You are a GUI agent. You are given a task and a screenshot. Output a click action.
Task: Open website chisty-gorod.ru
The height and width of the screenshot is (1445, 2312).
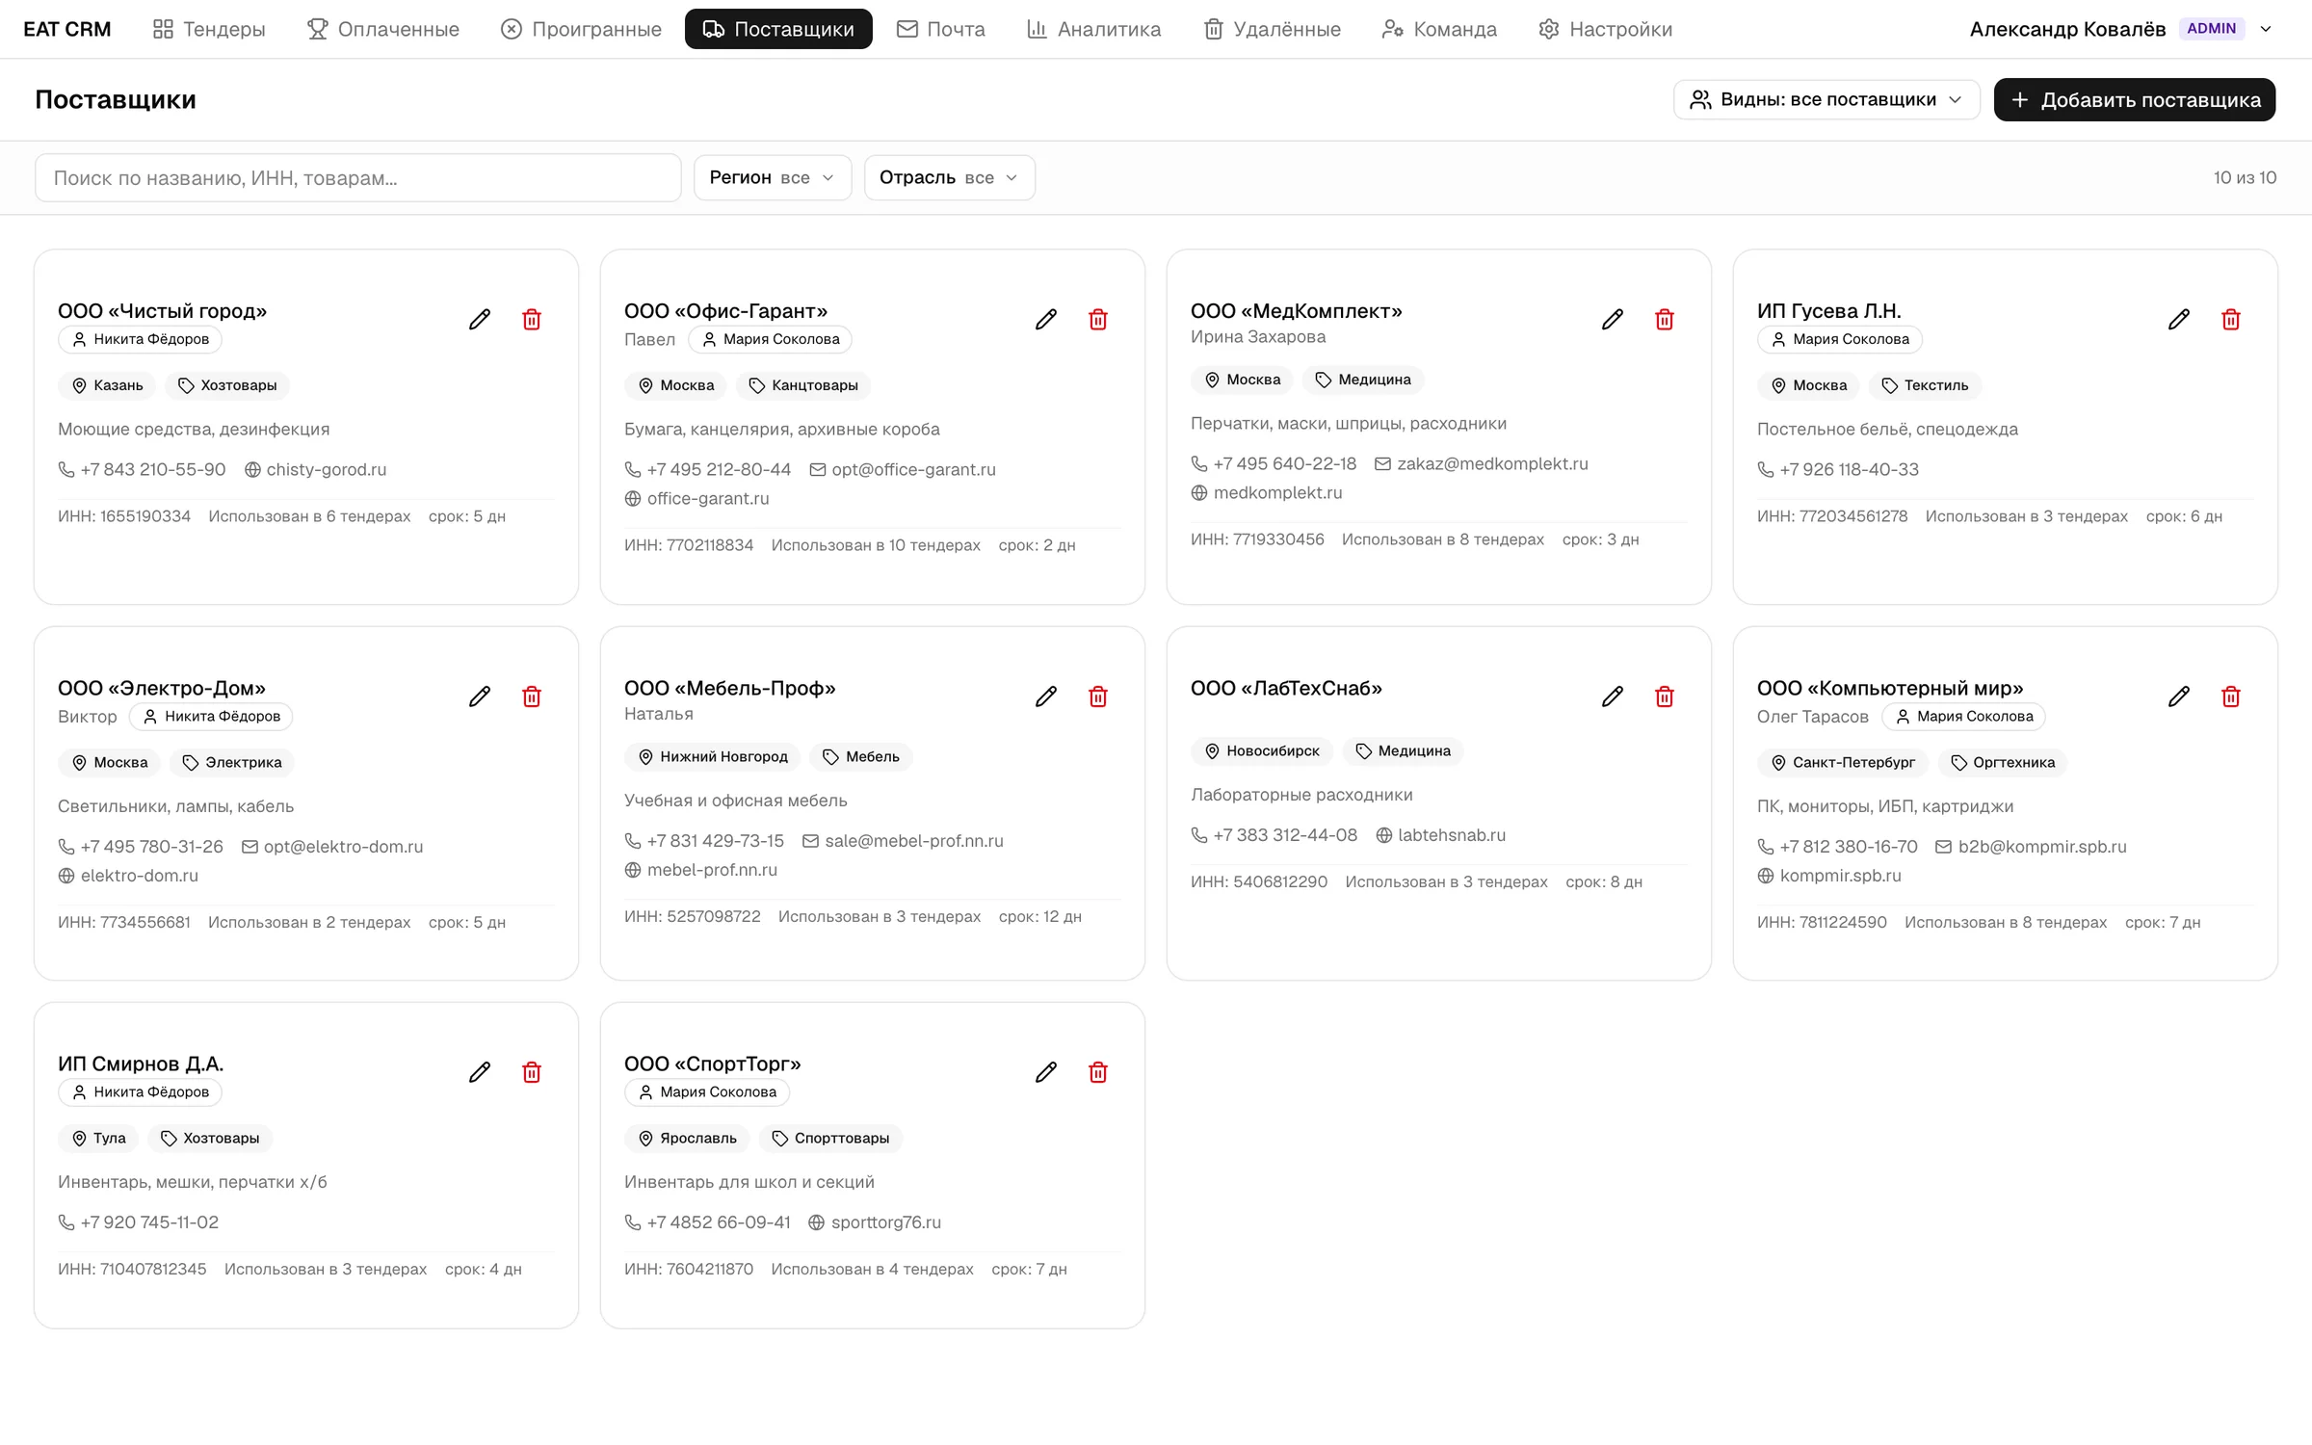coord(316,469)
